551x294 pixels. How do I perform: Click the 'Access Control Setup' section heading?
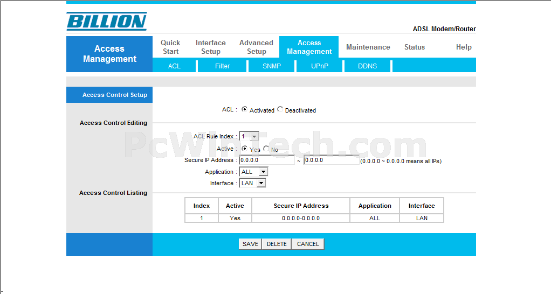[x=114, y=95]
